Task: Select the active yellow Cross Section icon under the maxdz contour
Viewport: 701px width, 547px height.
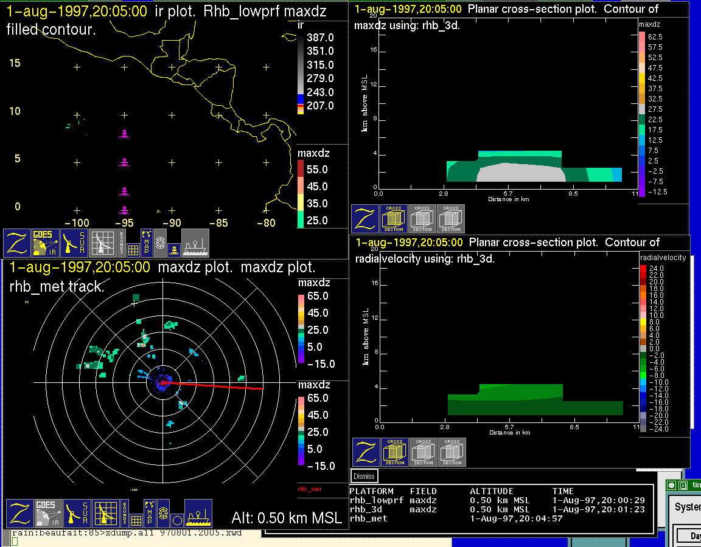Action: tap(394, 219)
